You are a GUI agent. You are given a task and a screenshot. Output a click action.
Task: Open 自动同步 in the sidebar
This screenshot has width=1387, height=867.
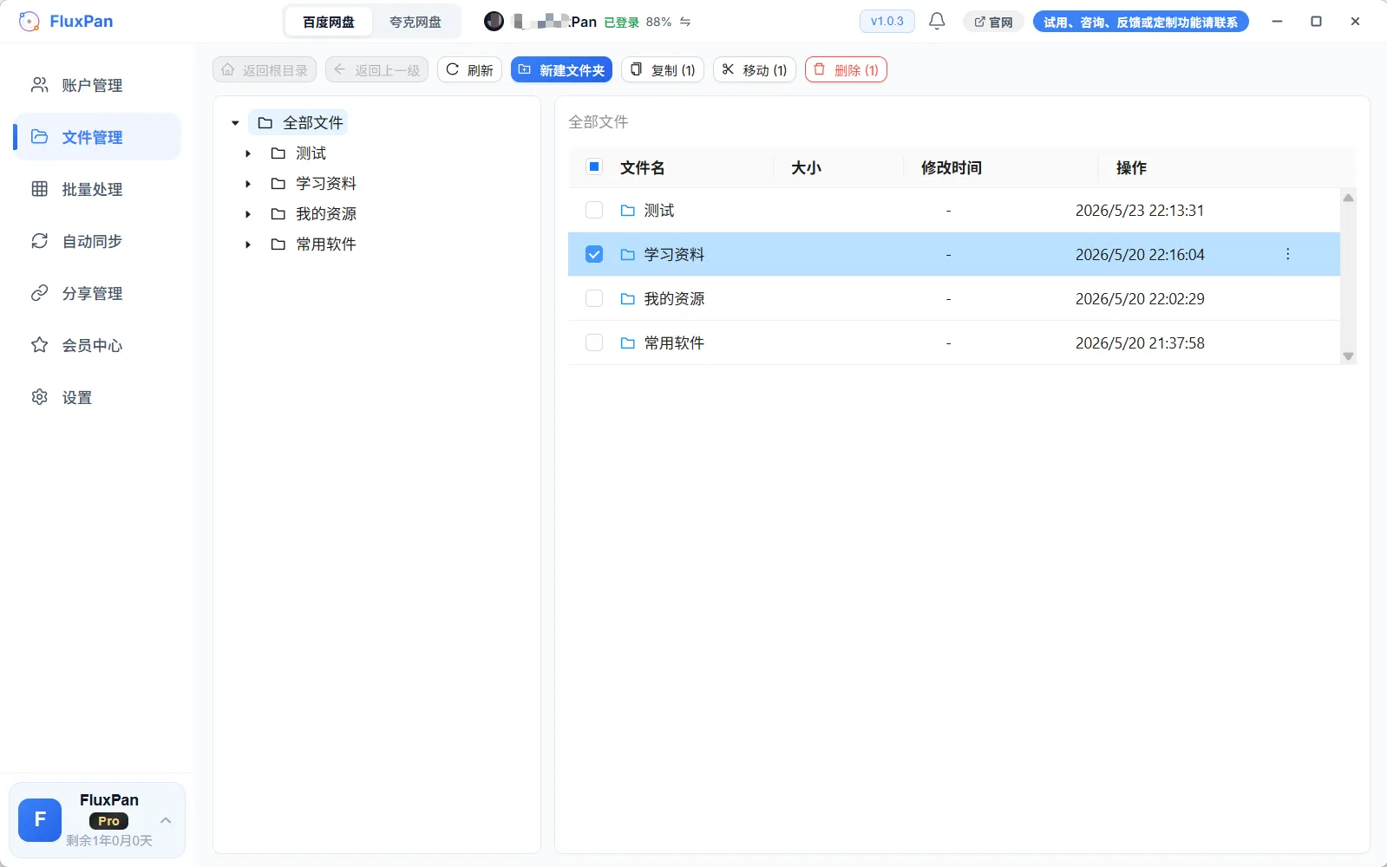[x=98, y=241]
